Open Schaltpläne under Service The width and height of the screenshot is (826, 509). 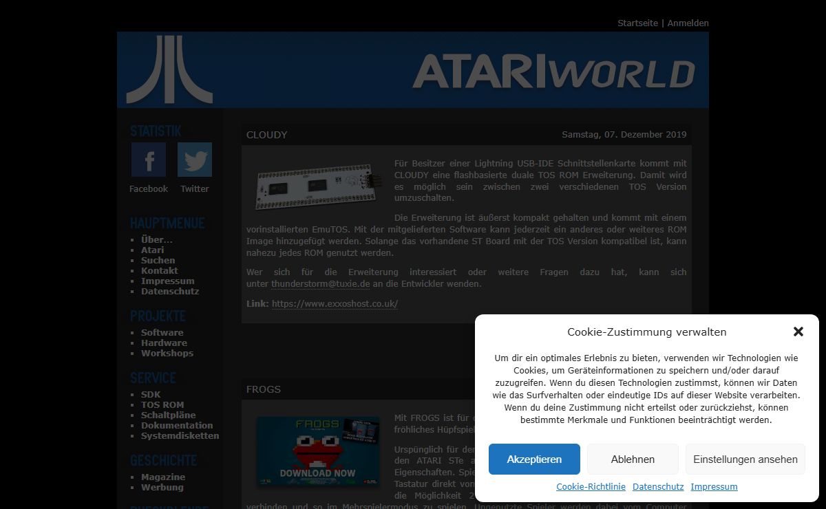click(x=169, y=415)
